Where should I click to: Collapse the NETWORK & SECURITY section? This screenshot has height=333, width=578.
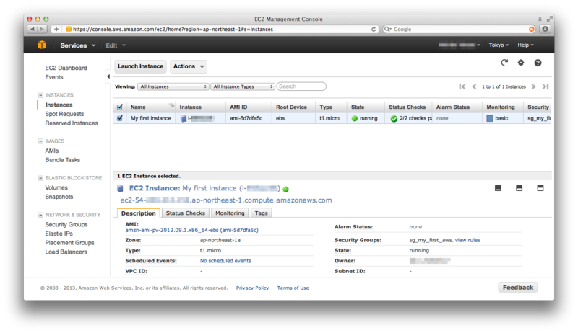click(x=40, y=215)
